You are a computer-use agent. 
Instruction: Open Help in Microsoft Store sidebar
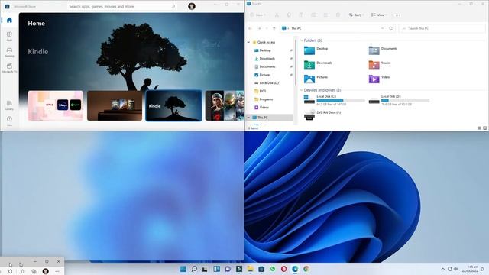(9, 121)
